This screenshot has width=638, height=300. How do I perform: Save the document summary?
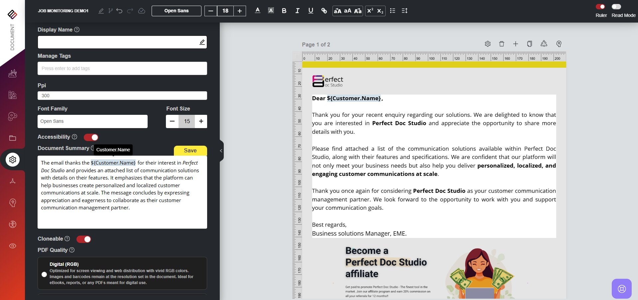pos(190,151)
